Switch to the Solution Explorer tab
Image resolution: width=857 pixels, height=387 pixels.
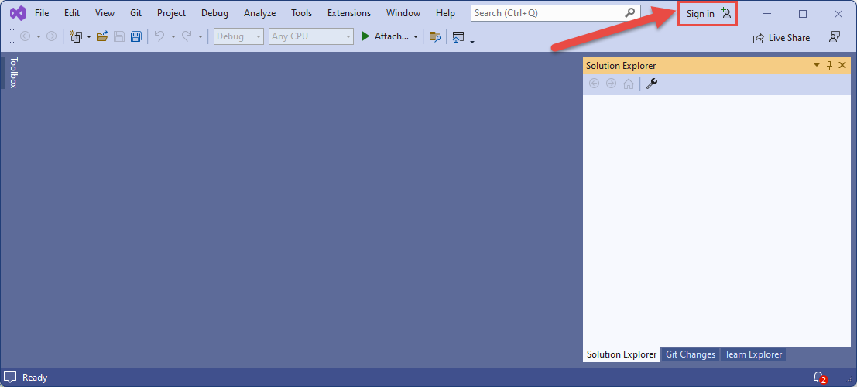622,354
